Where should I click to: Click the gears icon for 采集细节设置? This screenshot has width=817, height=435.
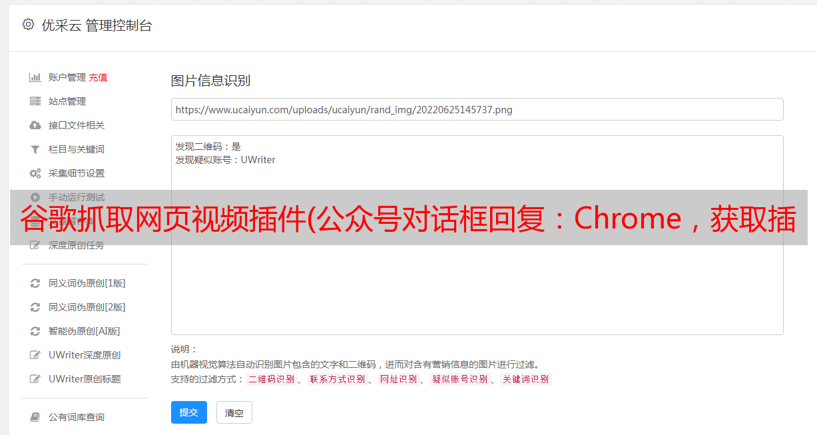(35, 173)
